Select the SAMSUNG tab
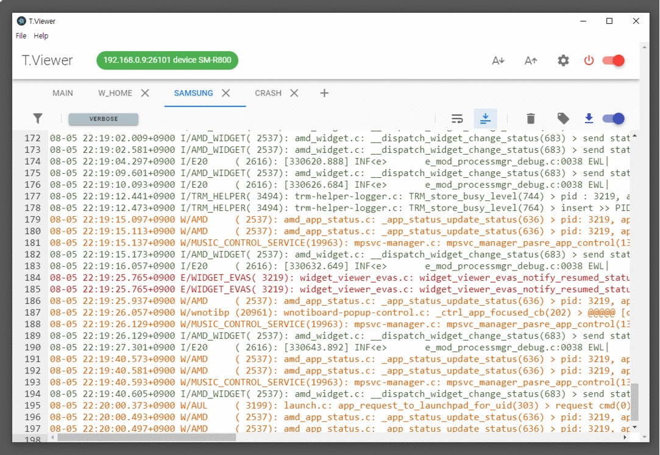This screenshot has width=660, height=455. 194,93
